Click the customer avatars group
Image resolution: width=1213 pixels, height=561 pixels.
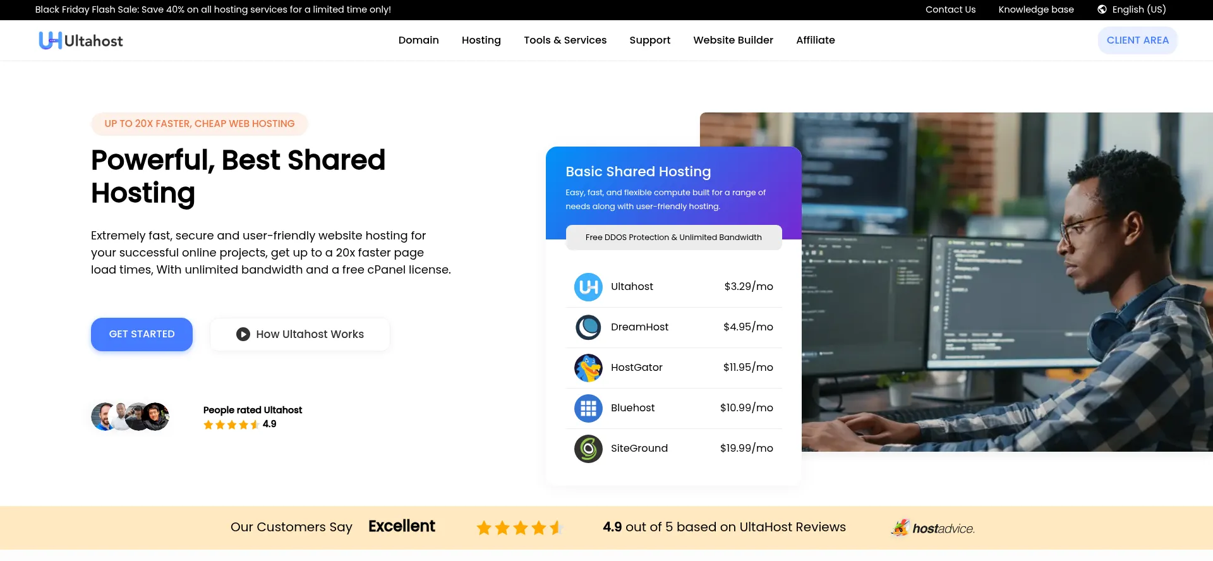[130, 417]
